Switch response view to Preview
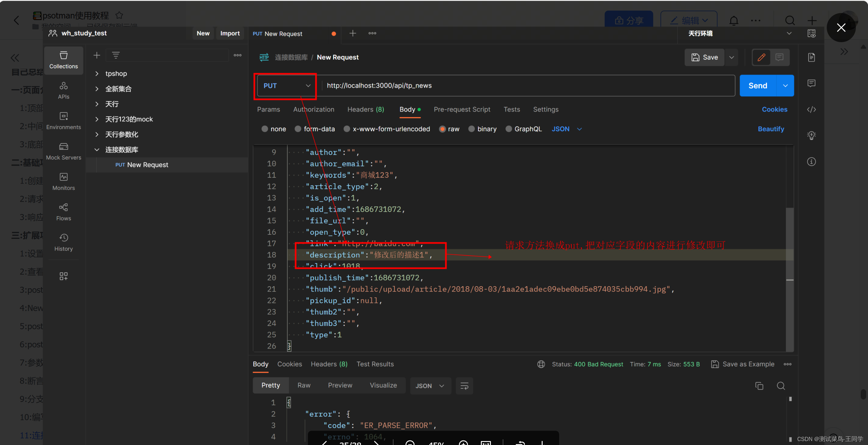 (340, 385)
